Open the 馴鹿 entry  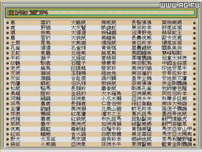(x=45, y=63)
